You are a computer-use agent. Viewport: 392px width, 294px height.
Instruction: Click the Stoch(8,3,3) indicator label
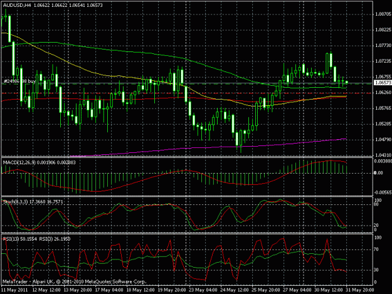coord(15,202)
